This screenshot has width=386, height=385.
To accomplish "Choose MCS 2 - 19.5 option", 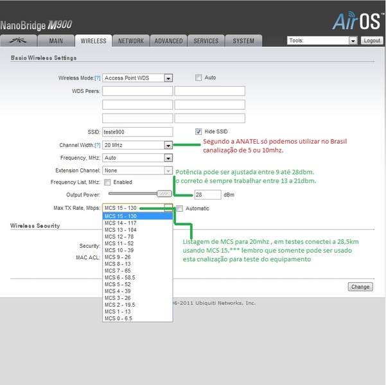I will pos(137,305).
